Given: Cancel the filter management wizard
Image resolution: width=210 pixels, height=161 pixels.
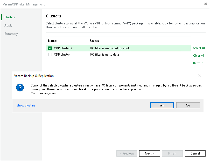Looking at the screenshot, I should coord(195,153).
